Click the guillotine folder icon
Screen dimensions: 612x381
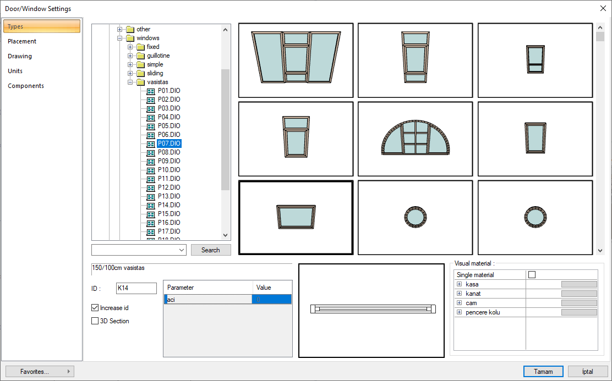pyautogui.click(x=140, y=56)
